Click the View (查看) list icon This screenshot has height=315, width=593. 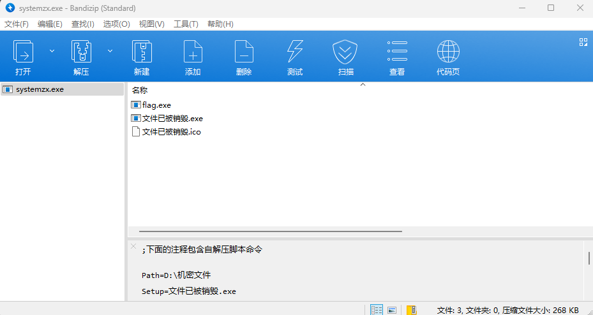tap(397, 52)
